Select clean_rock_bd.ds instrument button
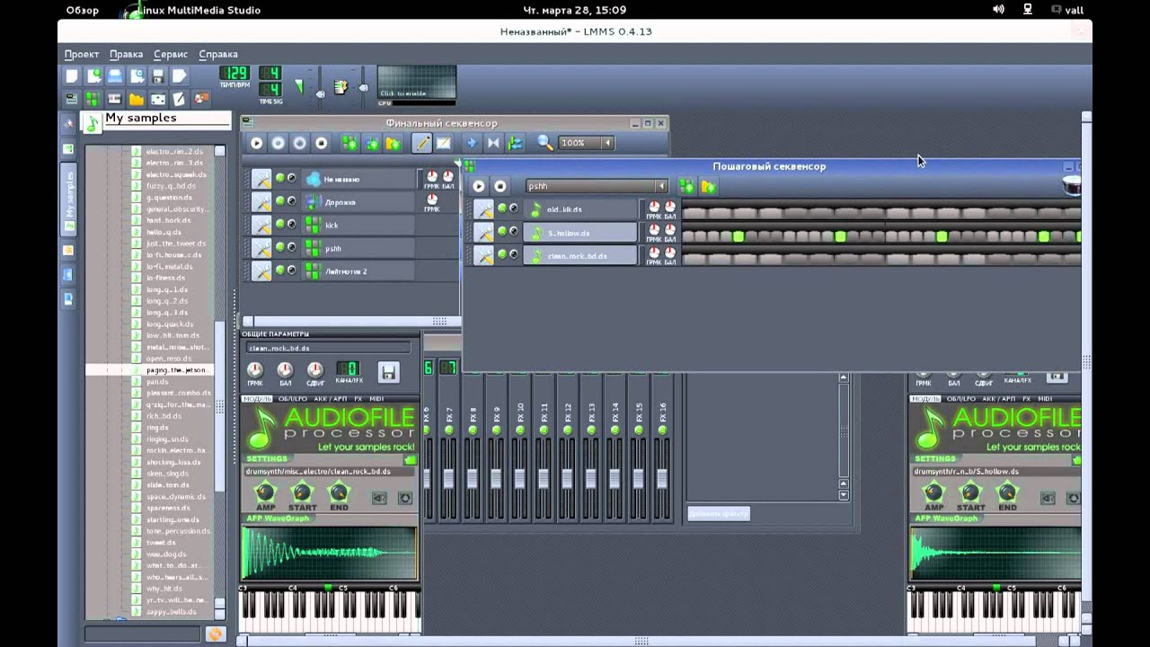1150x647 pixels. 580,256
